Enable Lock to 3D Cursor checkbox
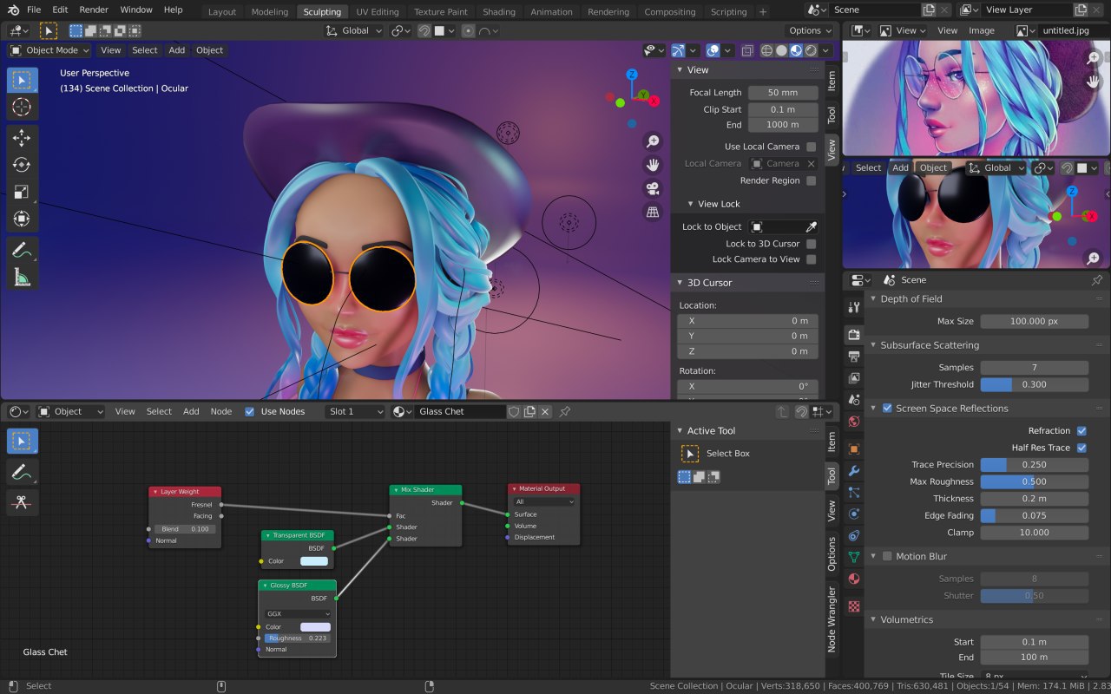 point(811,244)
